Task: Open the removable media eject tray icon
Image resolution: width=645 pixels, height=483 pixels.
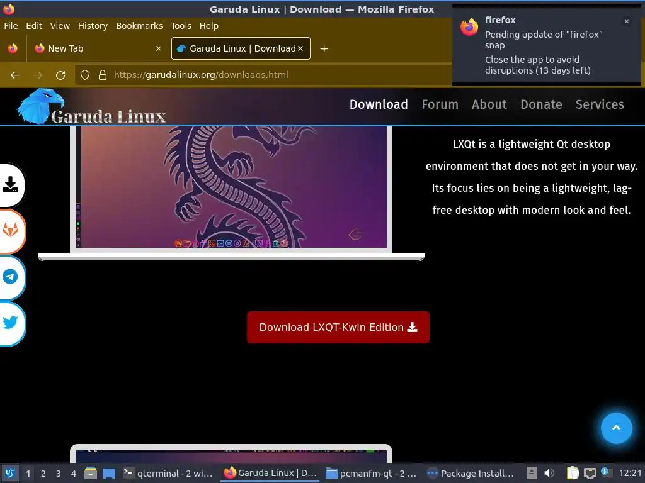Action: click(532, 473)
